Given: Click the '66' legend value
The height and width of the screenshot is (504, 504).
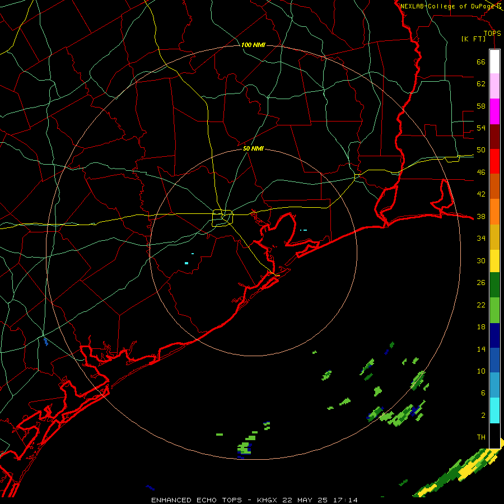Looking at the screenshot, I should coord(481,62).
